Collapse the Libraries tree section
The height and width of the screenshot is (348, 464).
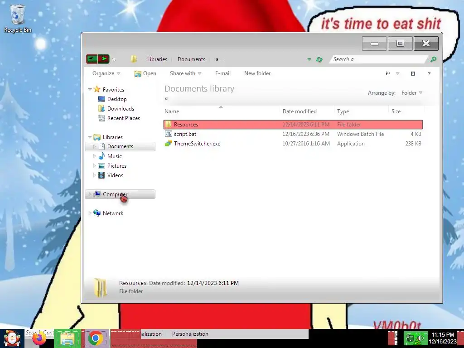(x=90, y=137)
